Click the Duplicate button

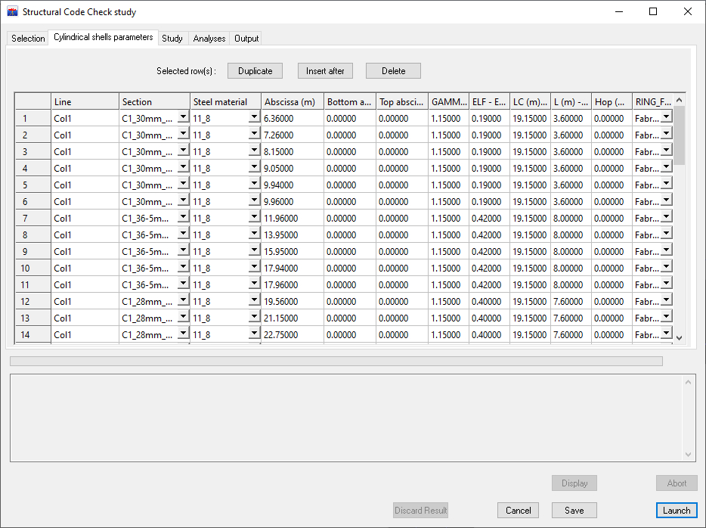[255, 71]
